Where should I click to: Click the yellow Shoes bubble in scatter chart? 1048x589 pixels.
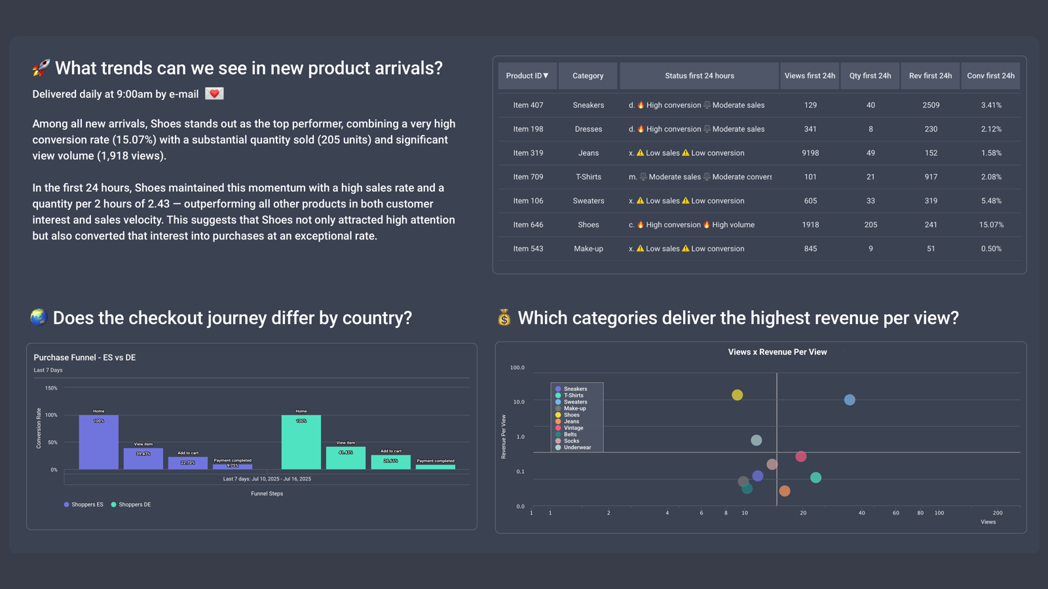click(x=738, y=395)
